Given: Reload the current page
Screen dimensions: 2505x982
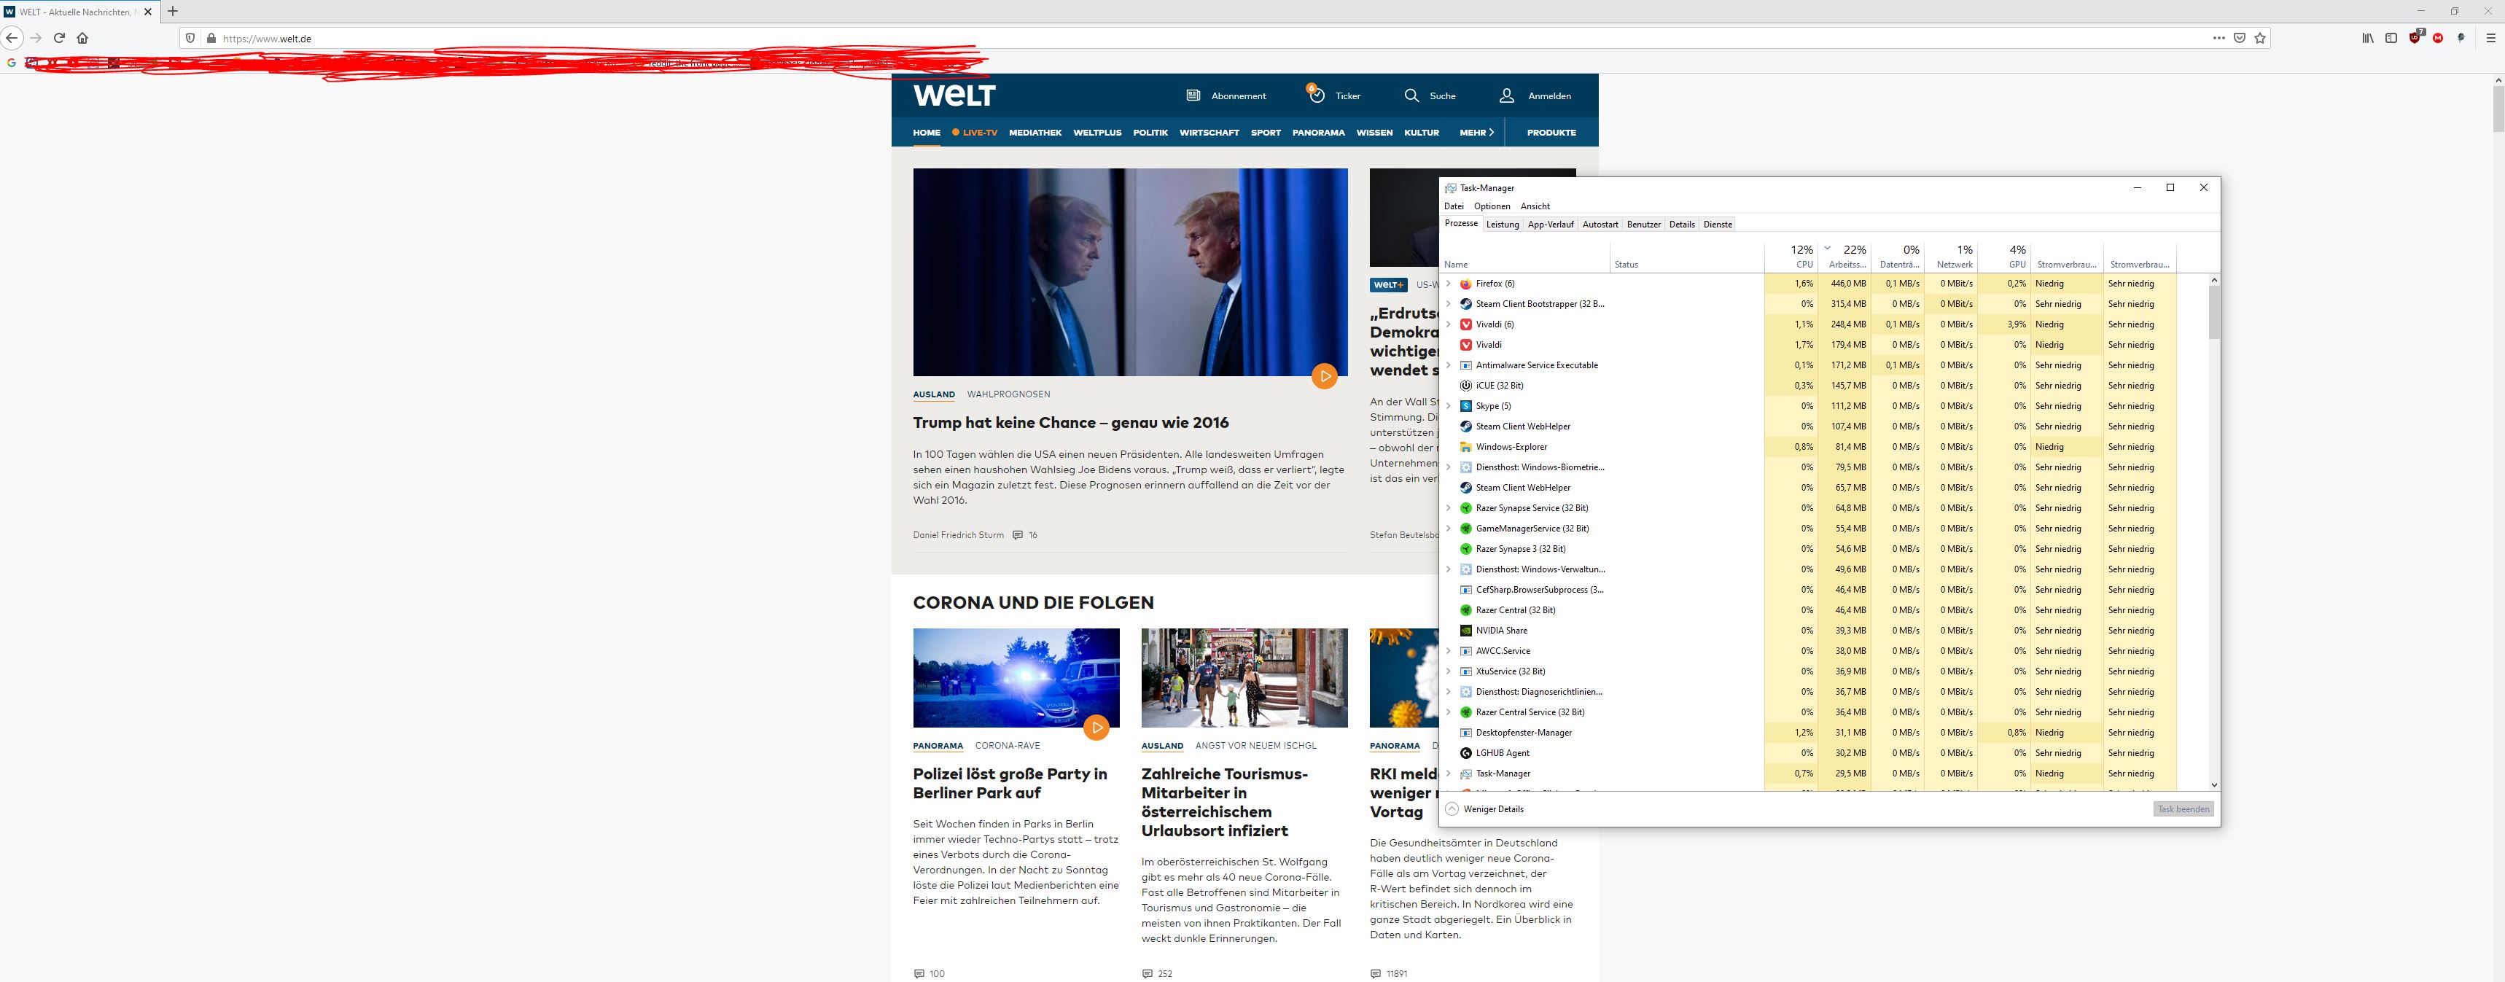Looking at the screenshot, I should (59, 38).
